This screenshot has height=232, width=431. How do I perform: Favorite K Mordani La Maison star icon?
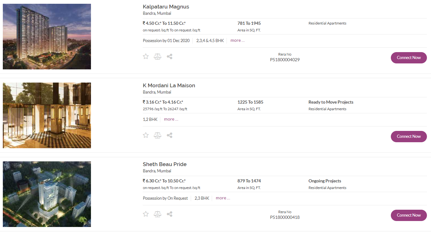(146, 135)
